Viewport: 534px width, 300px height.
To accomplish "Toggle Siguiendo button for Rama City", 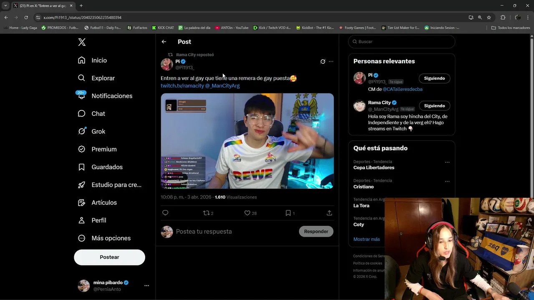I will coord(434,106).
